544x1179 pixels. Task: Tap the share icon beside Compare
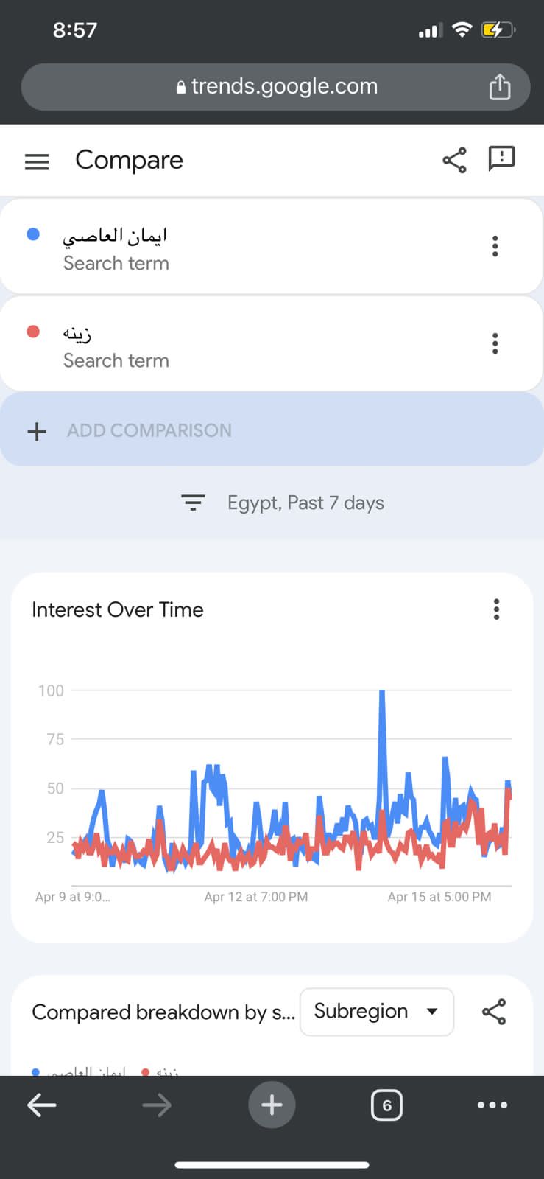tap(454, 160)
